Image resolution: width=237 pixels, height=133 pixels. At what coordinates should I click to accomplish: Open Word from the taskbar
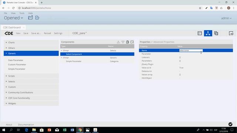tap(72, 130)
